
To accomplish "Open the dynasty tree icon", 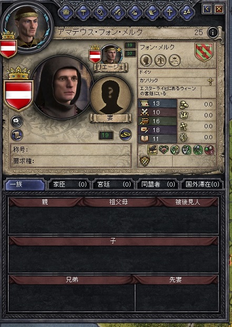I will [x=160, y=60].
